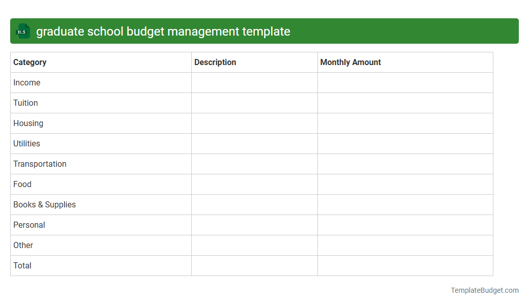This screenshot has width=529, height=305.
Task: Click the Housing description input cell
Action: pos(254,123)
